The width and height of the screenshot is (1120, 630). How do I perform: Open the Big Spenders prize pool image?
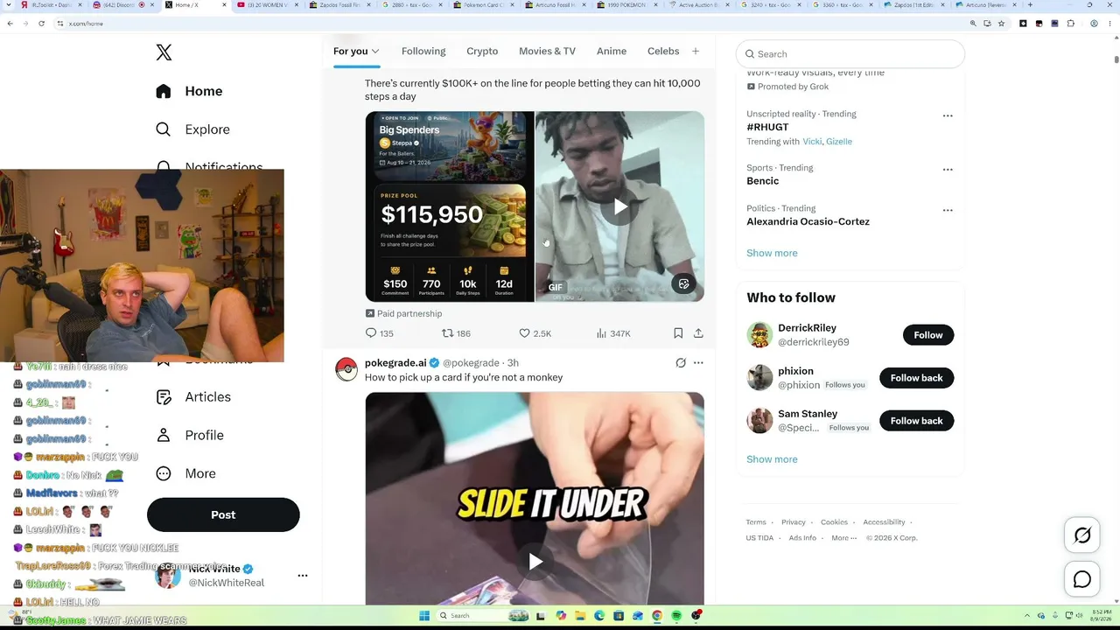450,206
